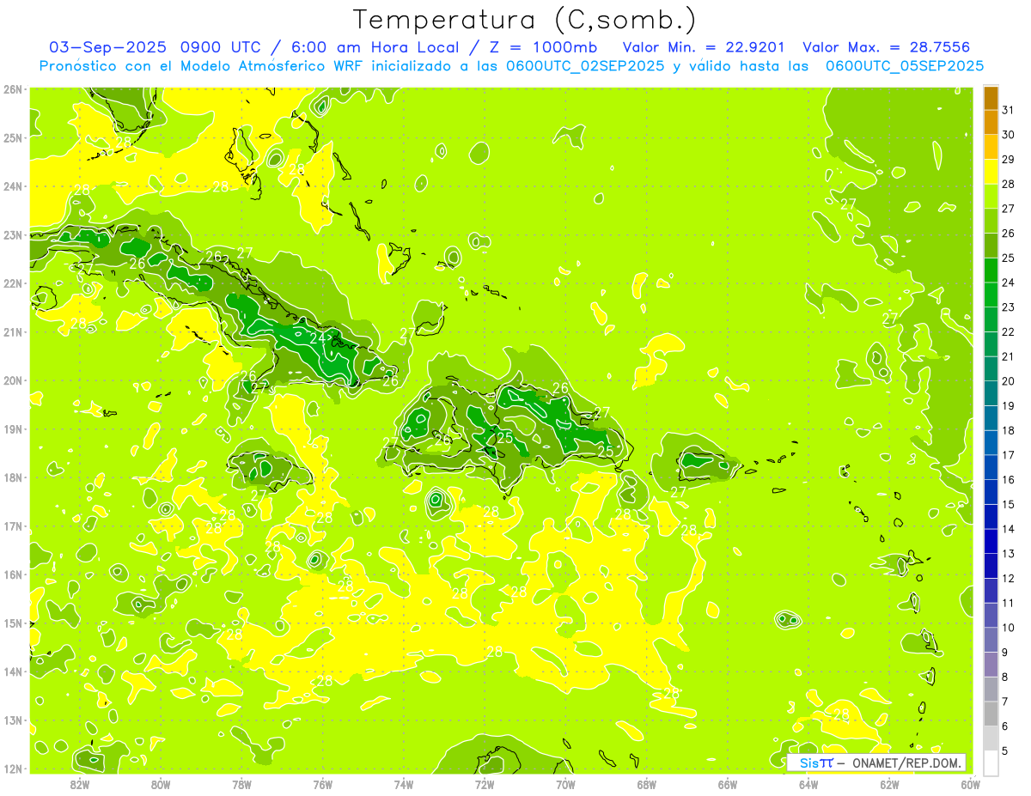The image size is (1031, 796).
Task: Select the 'Valor Min. = 22.9201' value
Action: point(703,46)
